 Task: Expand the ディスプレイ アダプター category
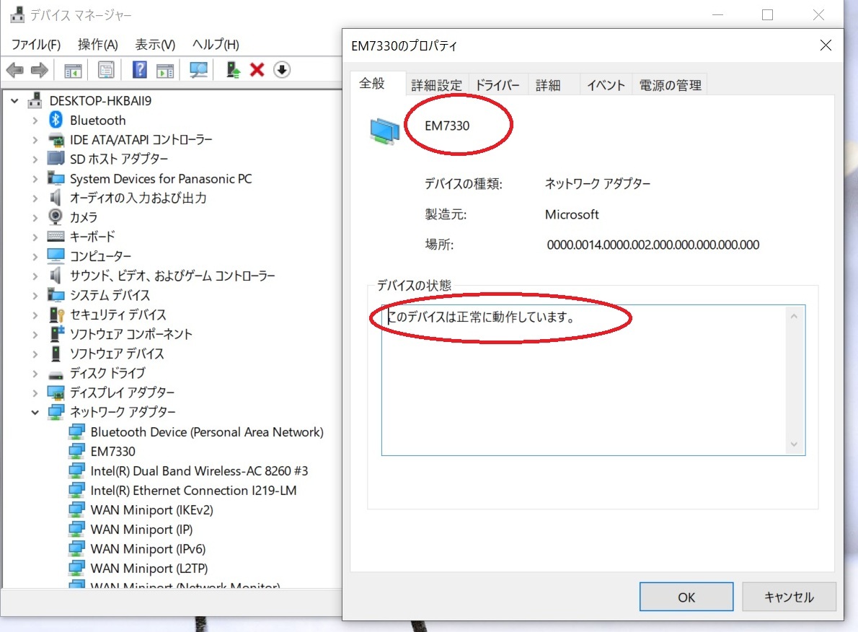point(35,393)
